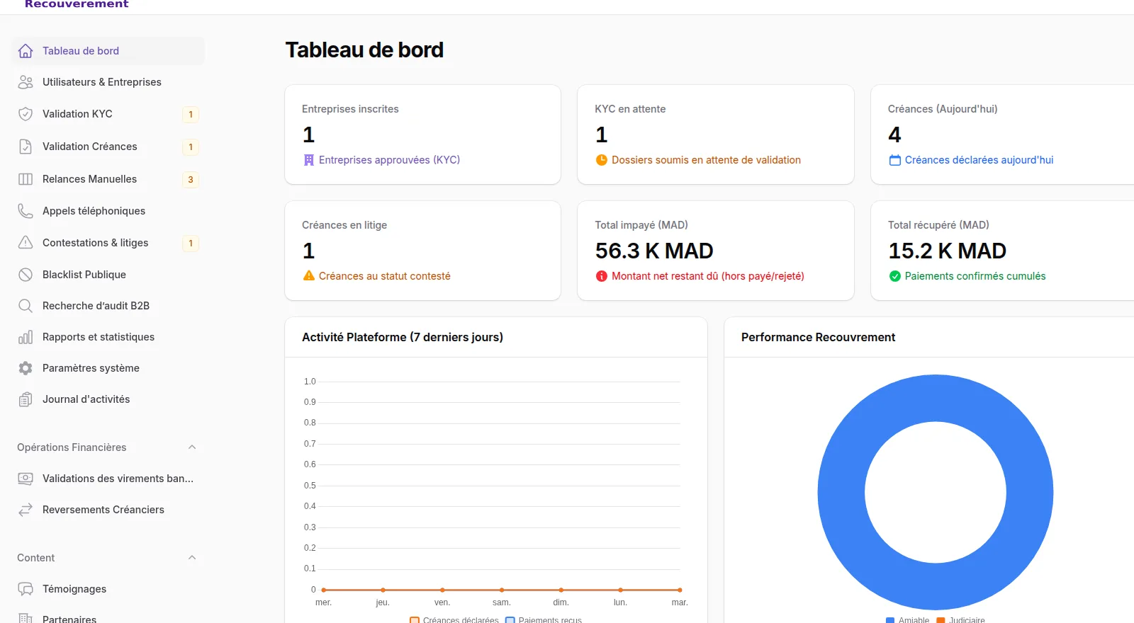
Task: Click the gear icon for Paramètres système
Action: [x=26, y=368]
